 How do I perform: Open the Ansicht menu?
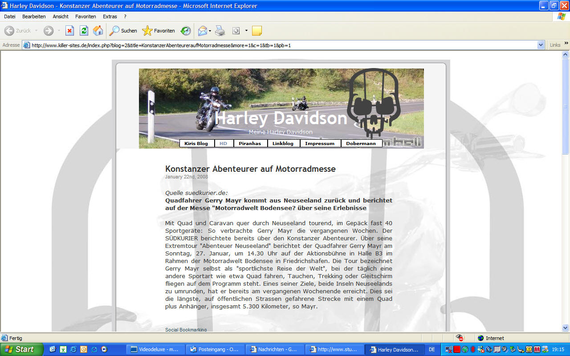click(x=61, y=16)
